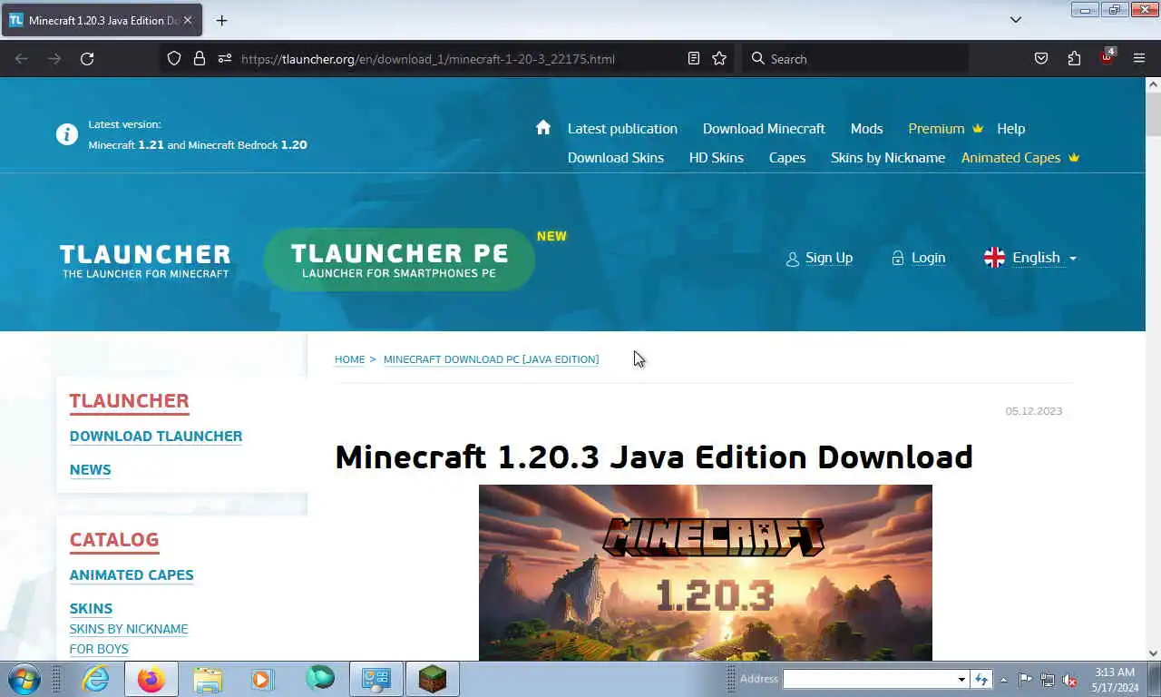Click the green chat bubble taskbar icon
The width and height of the screenshot is (1161, 697).
(x=319, y=678)
